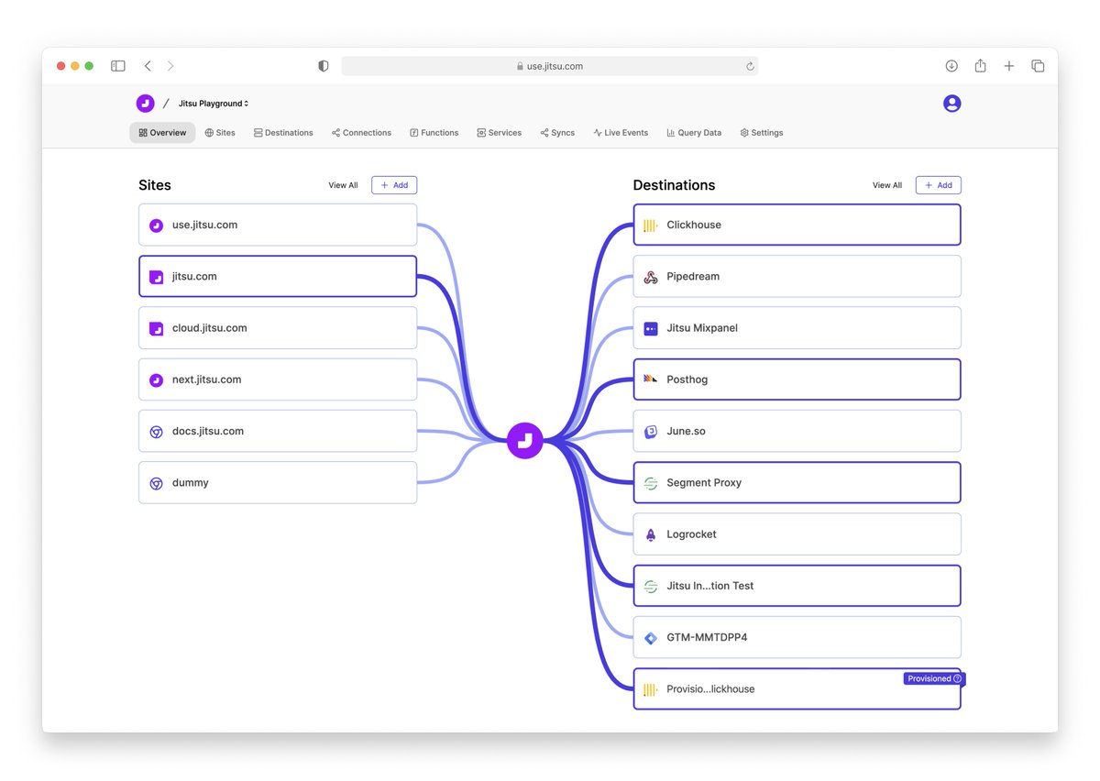The image size is (1100, 781).
Task: Select the docs.jitsu.com site card
Action: (x=278, y=432)
